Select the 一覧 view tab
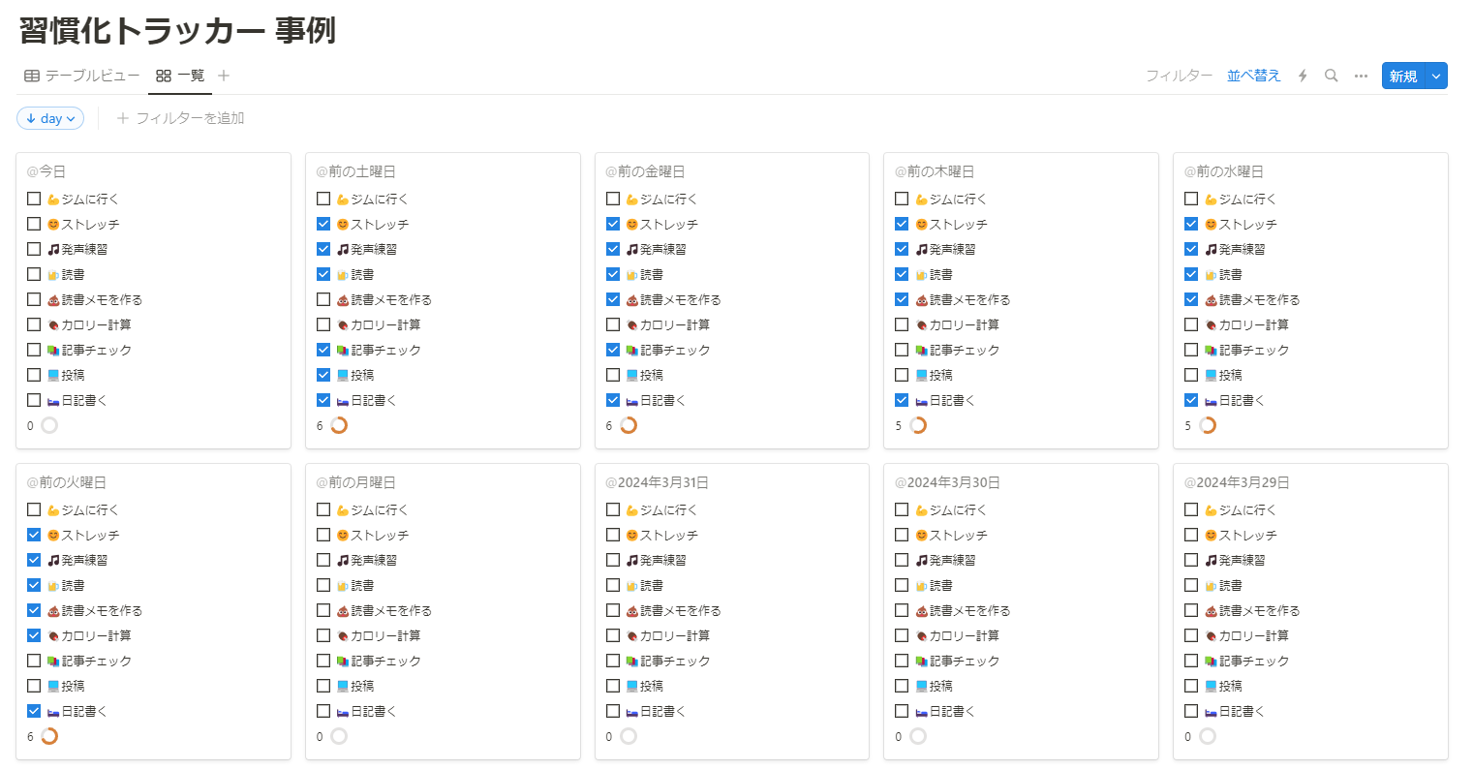The height and width of the screenshot is (770, 1473). coord(190,76)
